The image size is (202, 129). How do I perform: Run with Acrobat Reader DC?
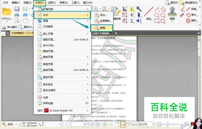point(62,111)
